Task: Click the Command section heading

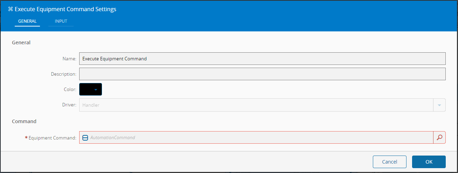Action: [x=24, y=121]
